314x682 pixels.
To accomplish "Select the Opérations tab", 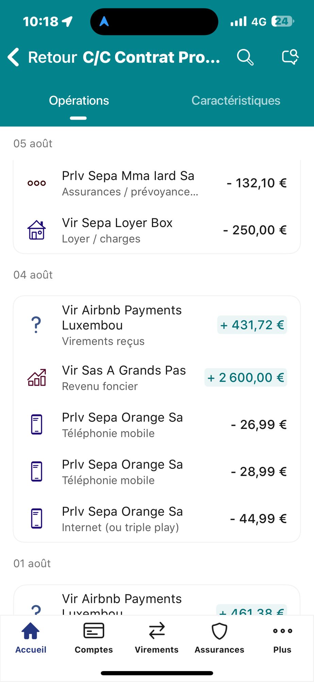I will 79,101.
